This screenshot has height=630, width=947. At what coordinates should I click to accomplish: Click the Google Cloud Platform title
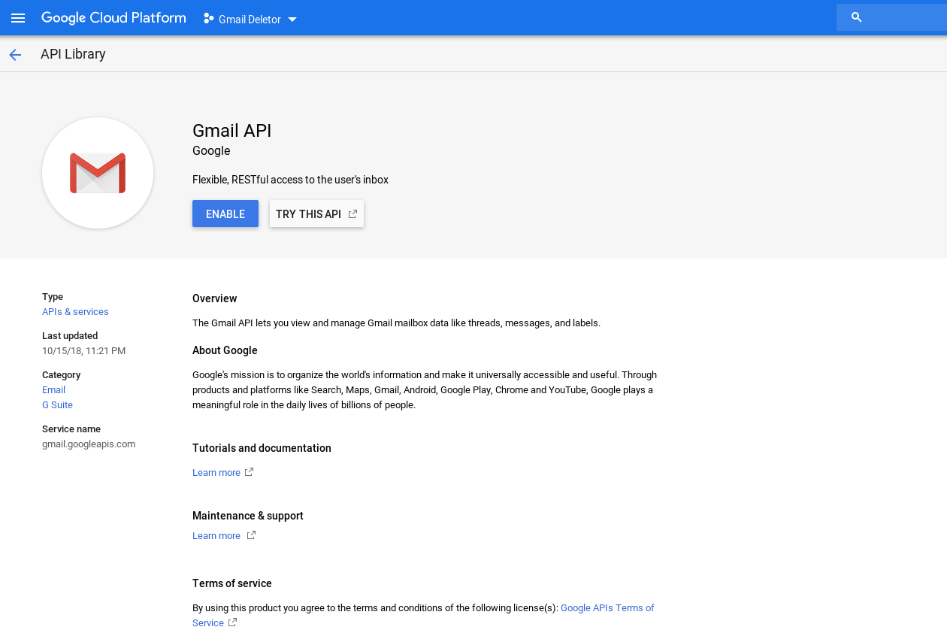(113, 18)
